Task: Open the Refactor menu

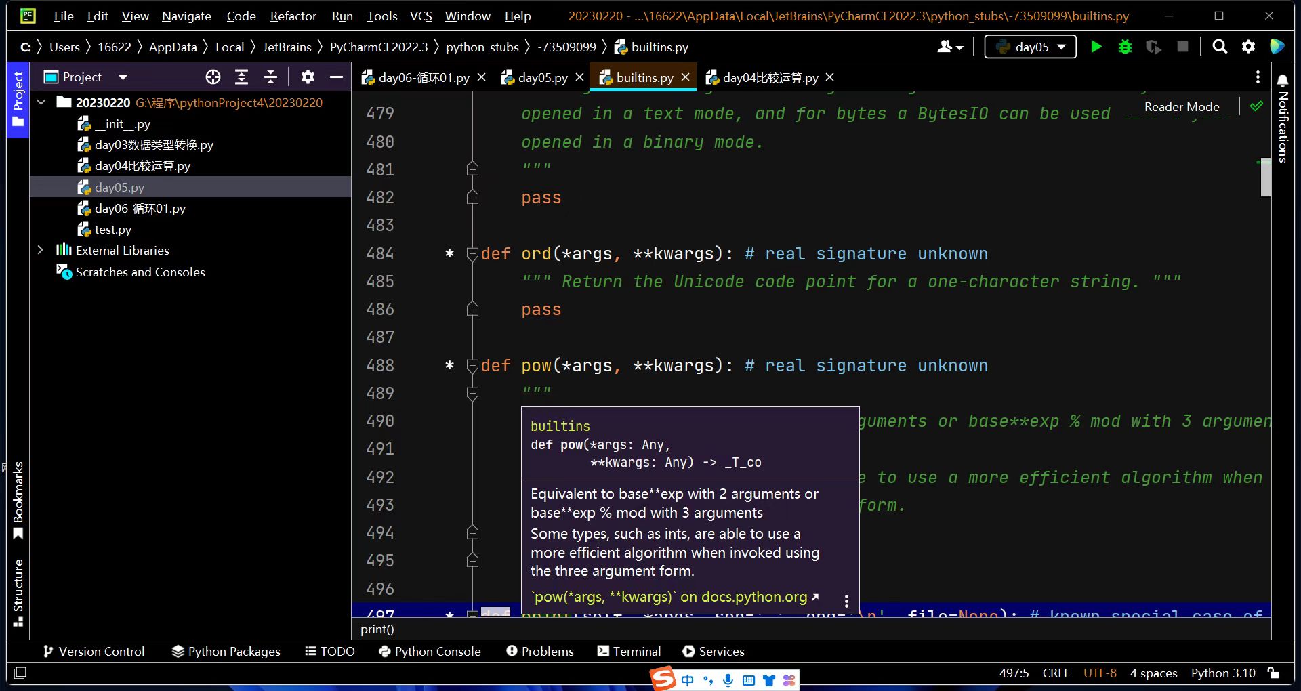Action: point(293,16)
